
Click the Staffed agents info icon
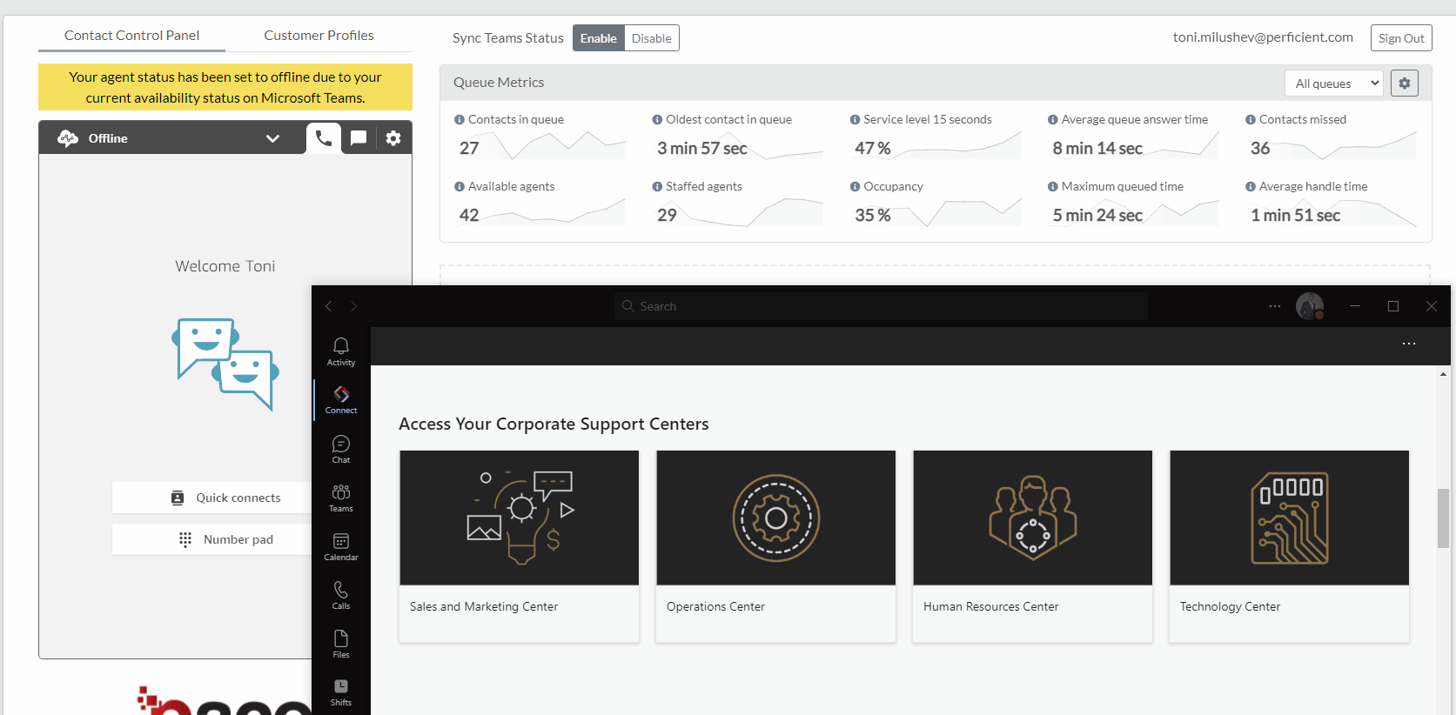(657, 187)
